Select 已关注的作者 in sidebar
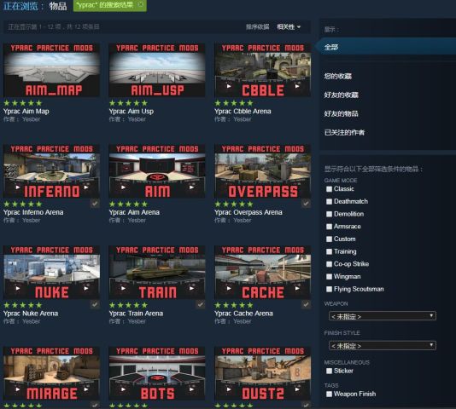 tap(344, 133)
